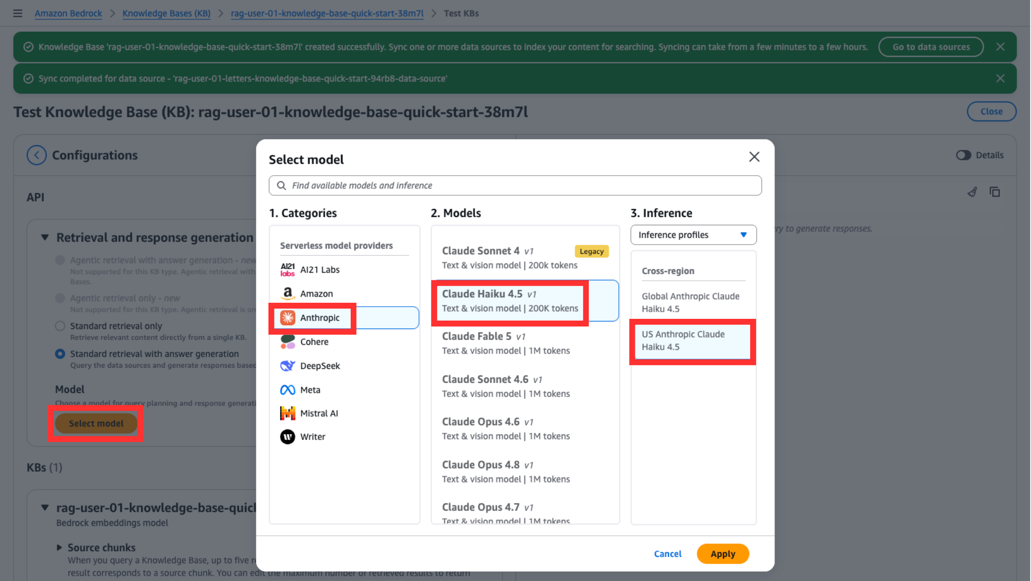Click Go to data sources button
This screenshot has height=581, width=1031.
(931, 47)
